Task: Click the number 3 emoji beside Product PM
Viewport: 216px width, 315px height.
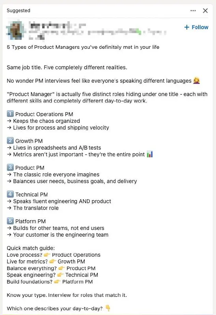Action: 10,167
